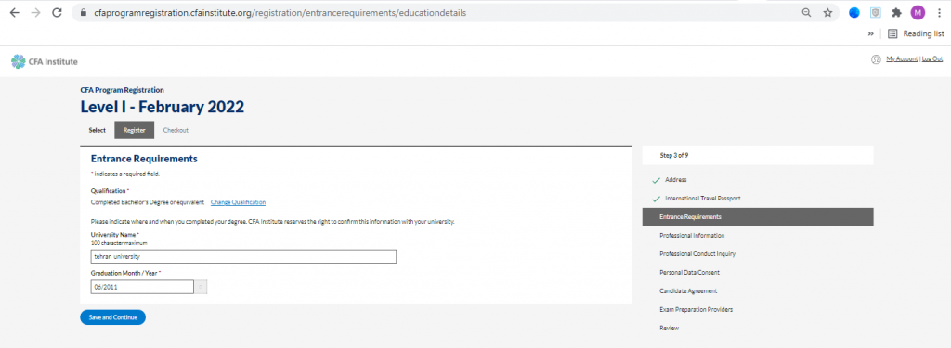The height and width of the screenshot is (348, 951).
Task: Click the Graduation Month / Year field
Action: coord(142,287)
